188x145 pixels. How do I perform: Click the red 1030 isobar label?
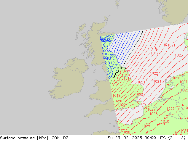pyautogui.click(x=165, y=121)
